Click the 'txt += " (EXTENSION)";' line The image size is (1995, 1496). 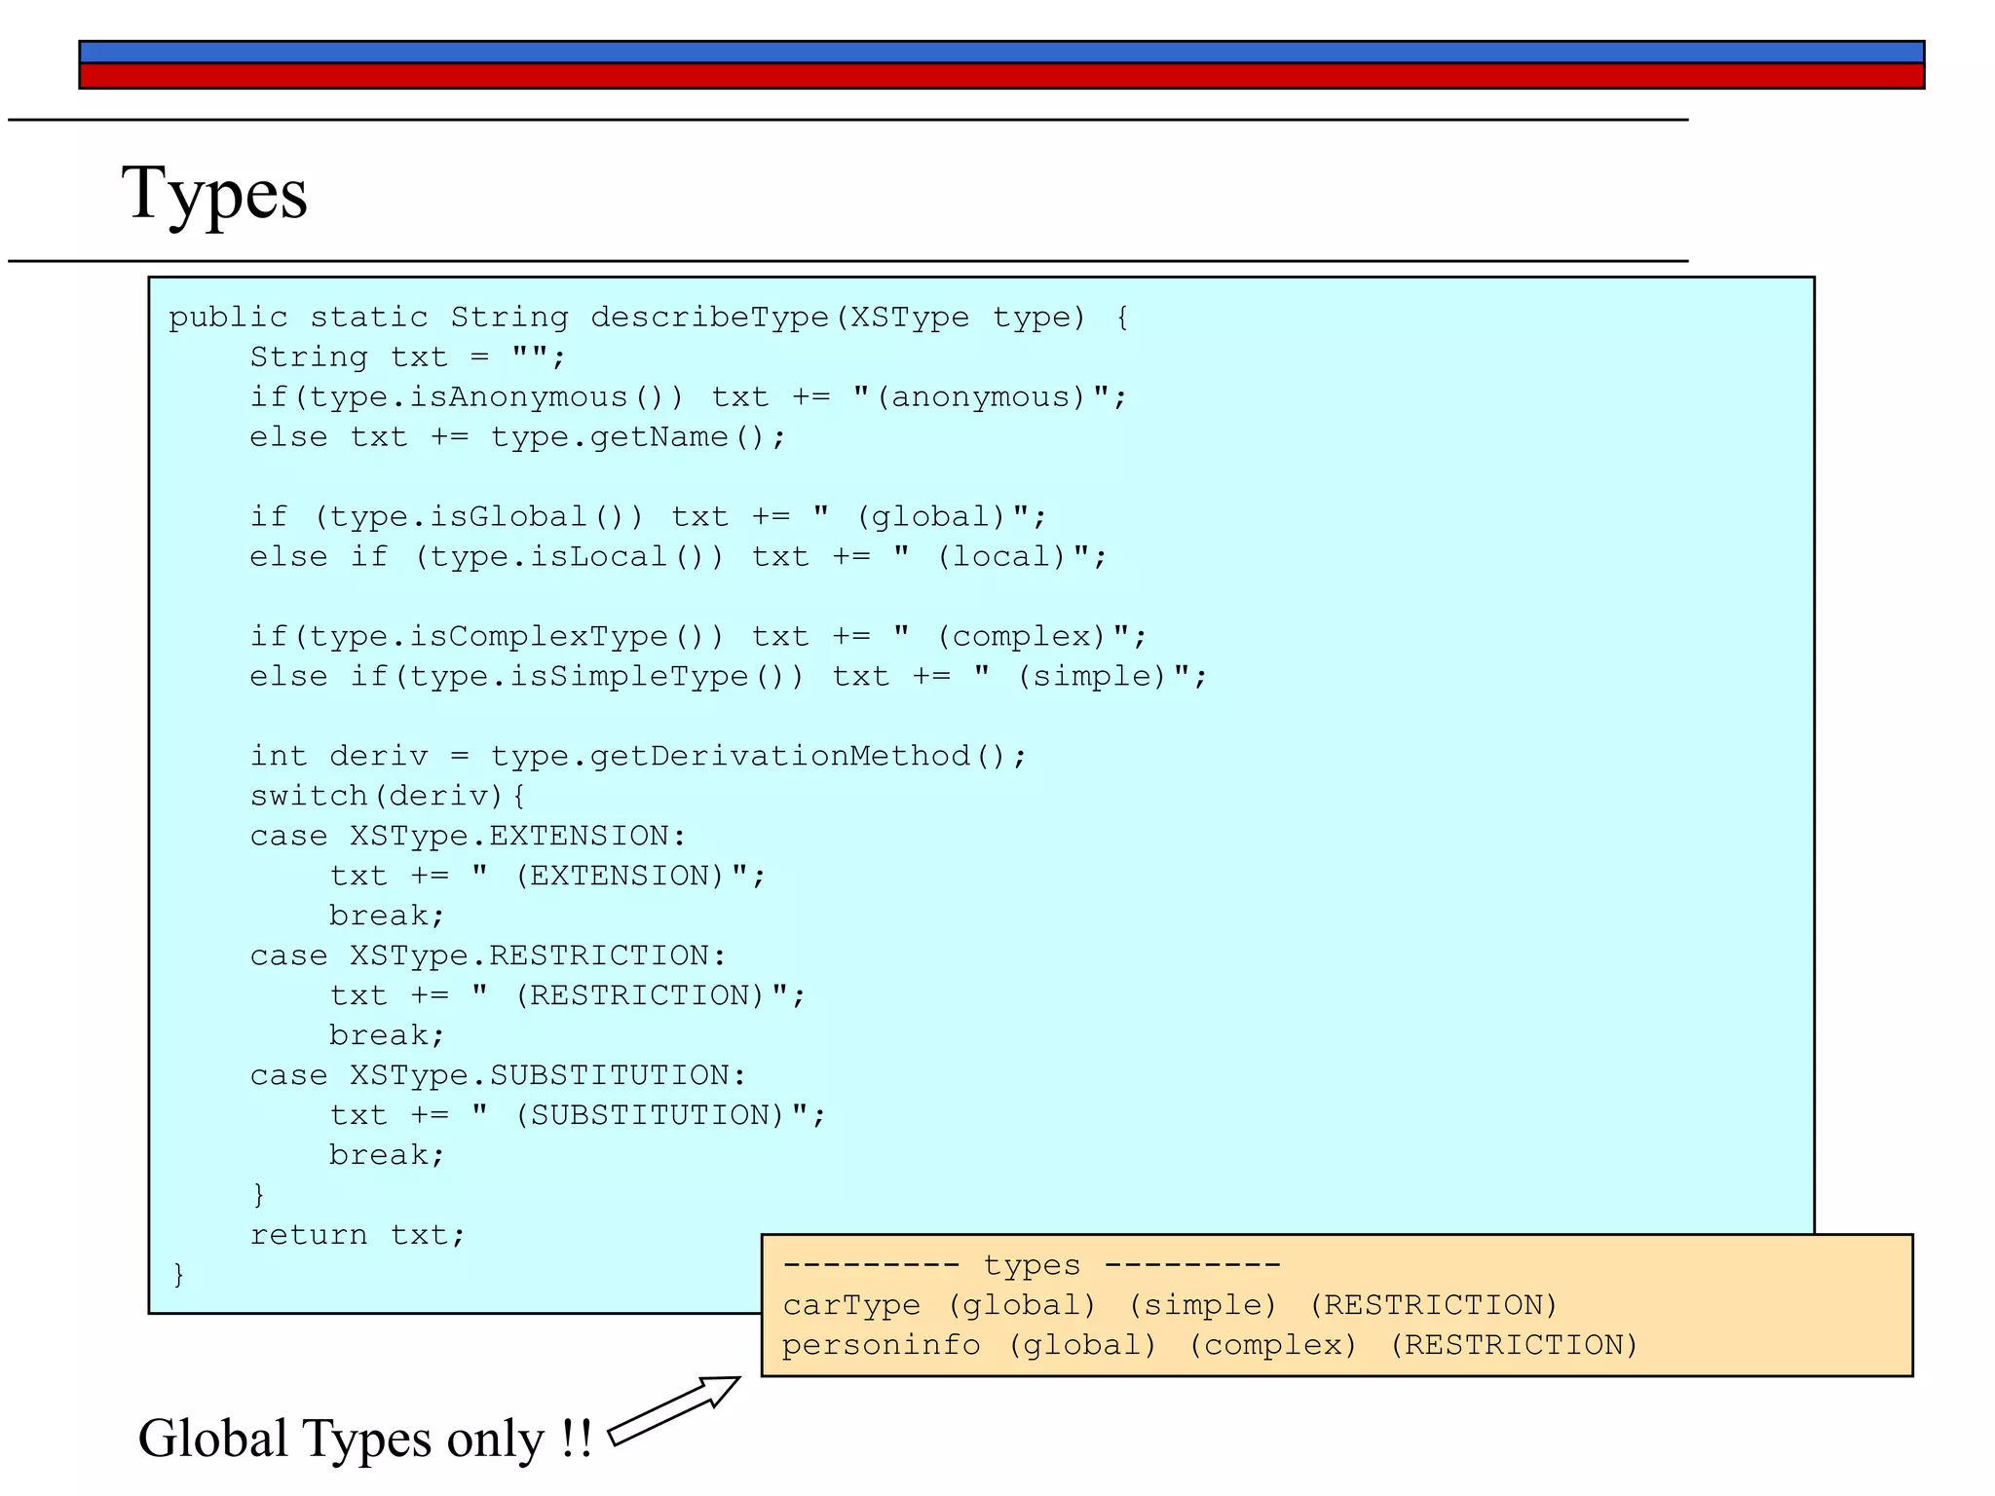[547, 877]
